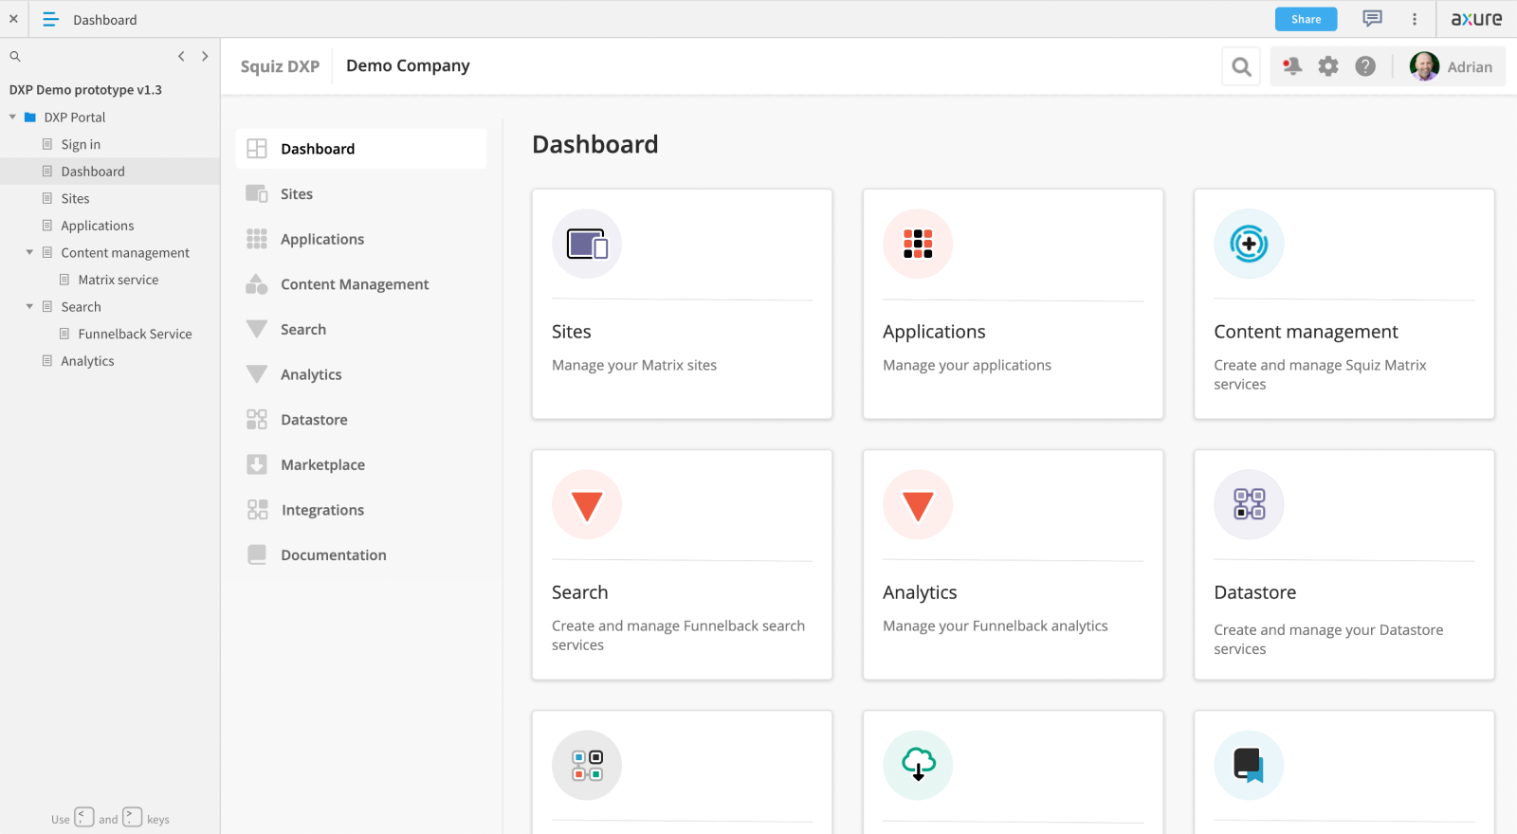Click the Adrian user name
This screenshot has height=834, width=1517.
click(1470, 67)
